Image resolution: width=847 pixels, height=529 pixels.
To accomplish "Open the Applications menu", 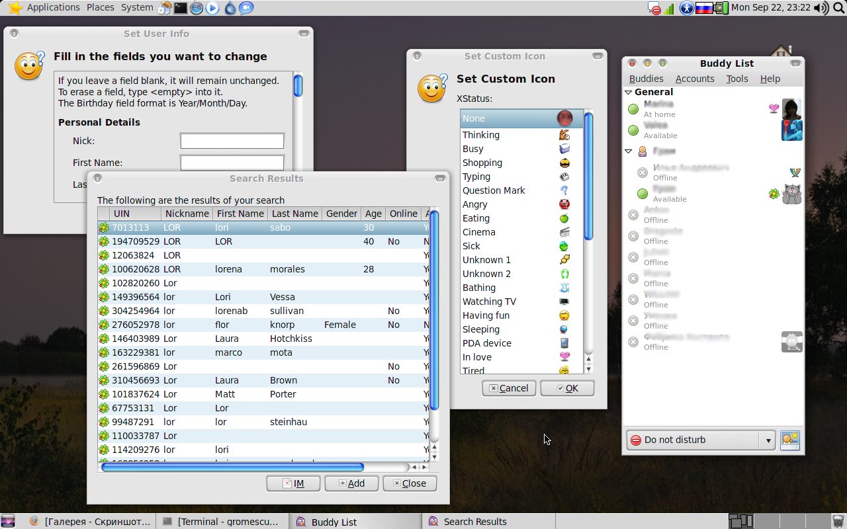I will tap(53, 7).
